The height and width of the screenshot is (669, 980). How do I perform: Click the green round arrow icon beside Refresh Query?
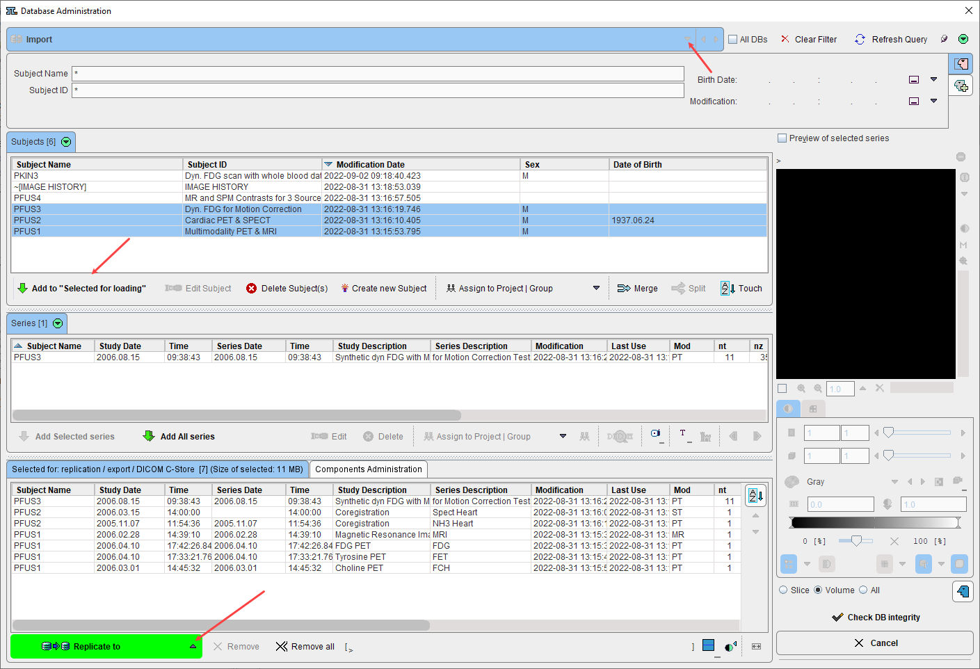(963, 40)
